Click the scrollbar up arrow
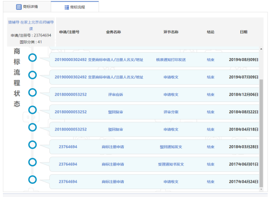Screen dimensions: 273x197 pos(261,49)
